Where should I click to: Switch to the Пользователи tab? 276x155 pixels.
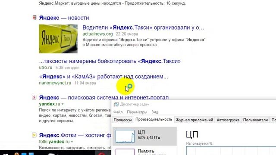click(255, 120)
